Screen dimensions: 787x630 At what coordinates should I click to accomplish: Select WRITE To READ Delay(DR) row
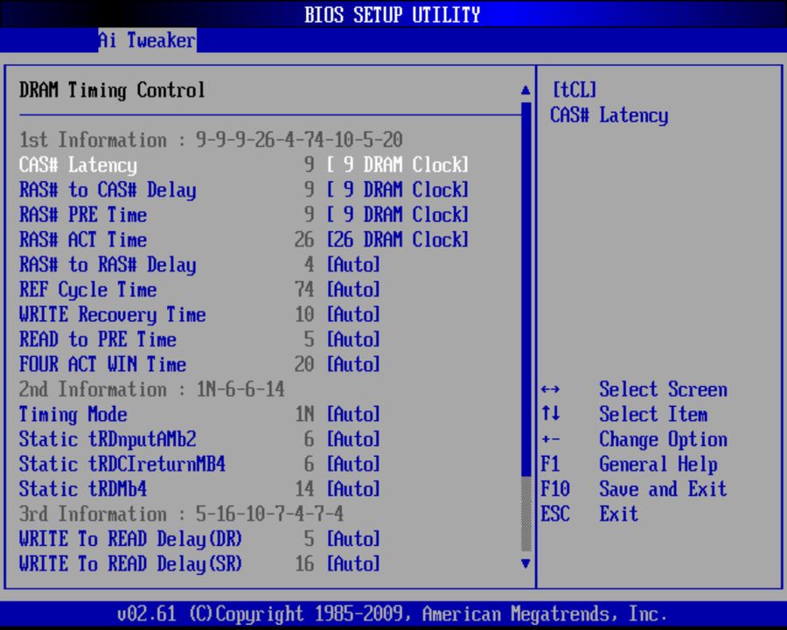[130, 539]
